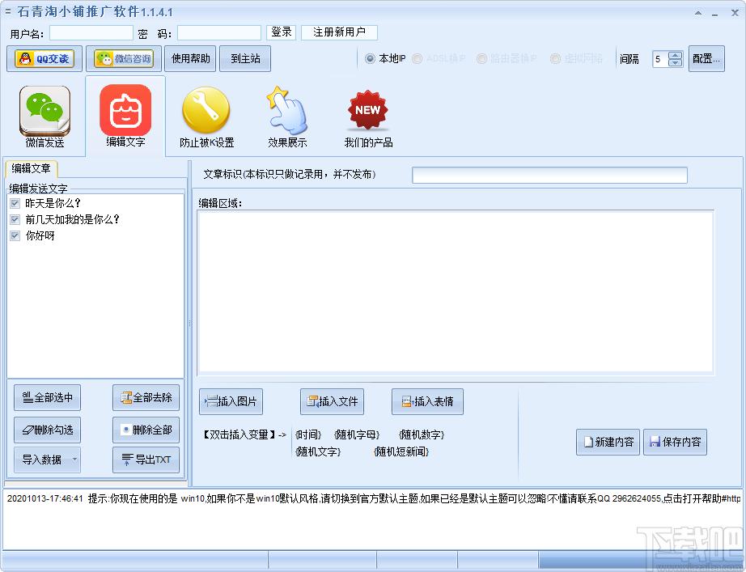Open 使用帮助
The image size is (746, 572).
190,58
